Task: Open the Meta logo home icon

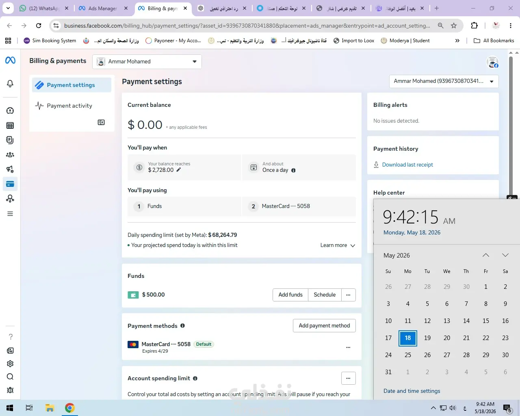Action: [x=10, y=61]
